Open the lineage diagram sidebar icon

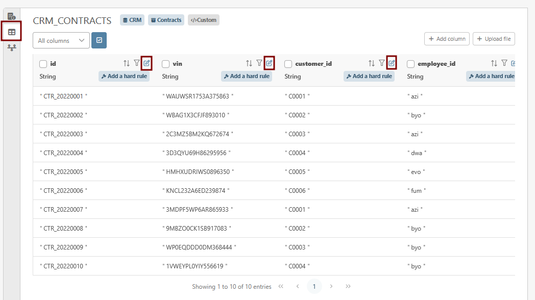(x=11, y=47)
